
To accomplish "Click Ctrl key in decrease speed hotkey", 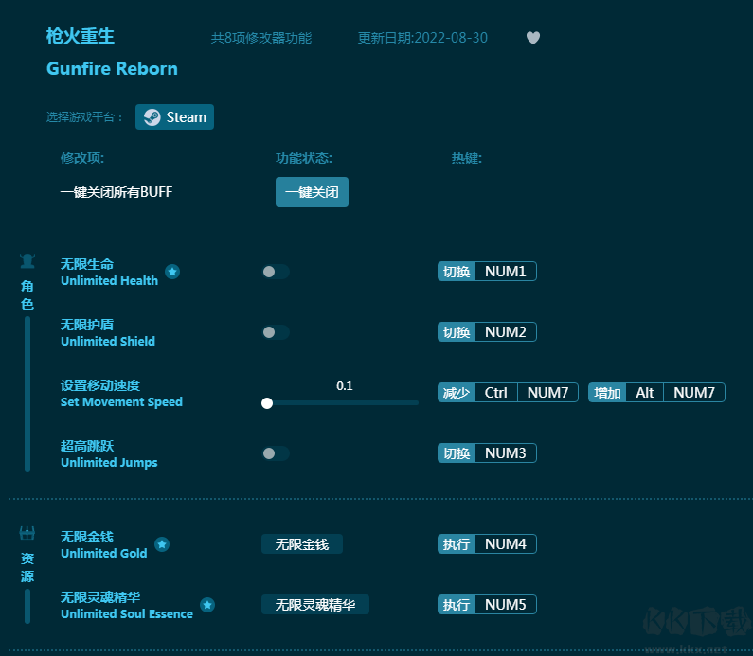I will point(495,393).
